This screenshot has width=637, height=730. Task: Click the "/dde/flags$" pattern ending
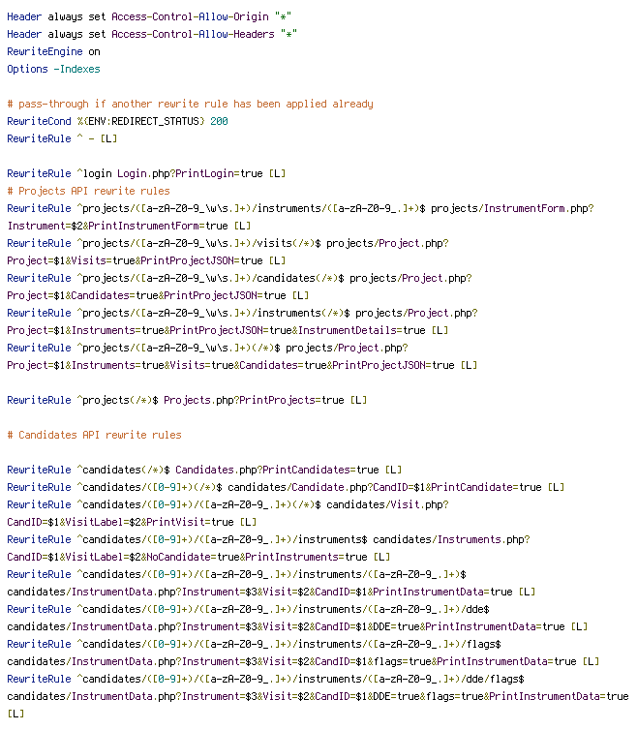(x=493, y=680)
